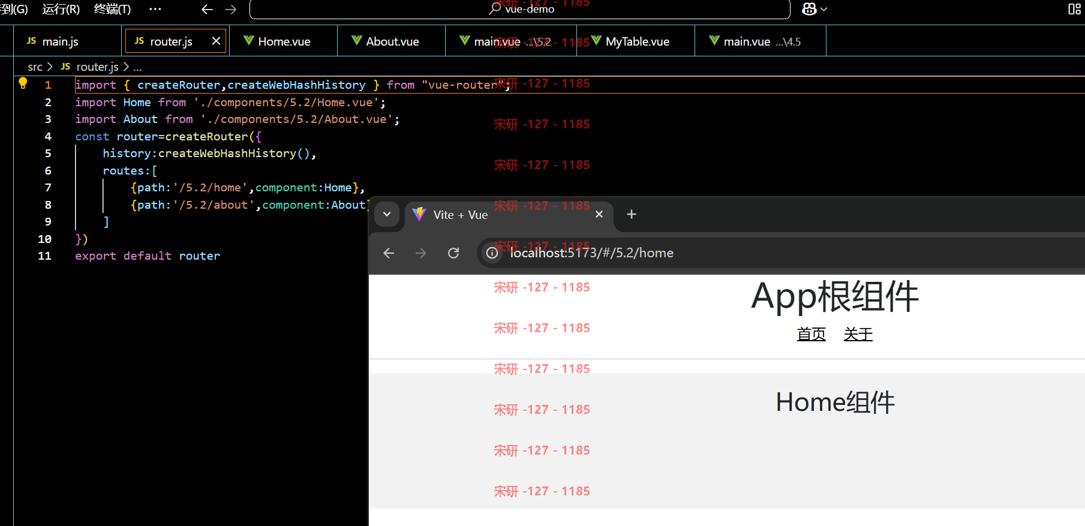Open the 终端(T) menu

click(112, 9)
